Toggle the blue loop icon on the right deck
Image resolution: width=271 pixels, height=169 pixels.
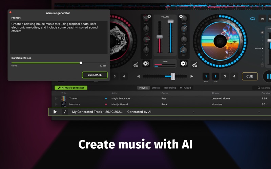tap(252, 19)
